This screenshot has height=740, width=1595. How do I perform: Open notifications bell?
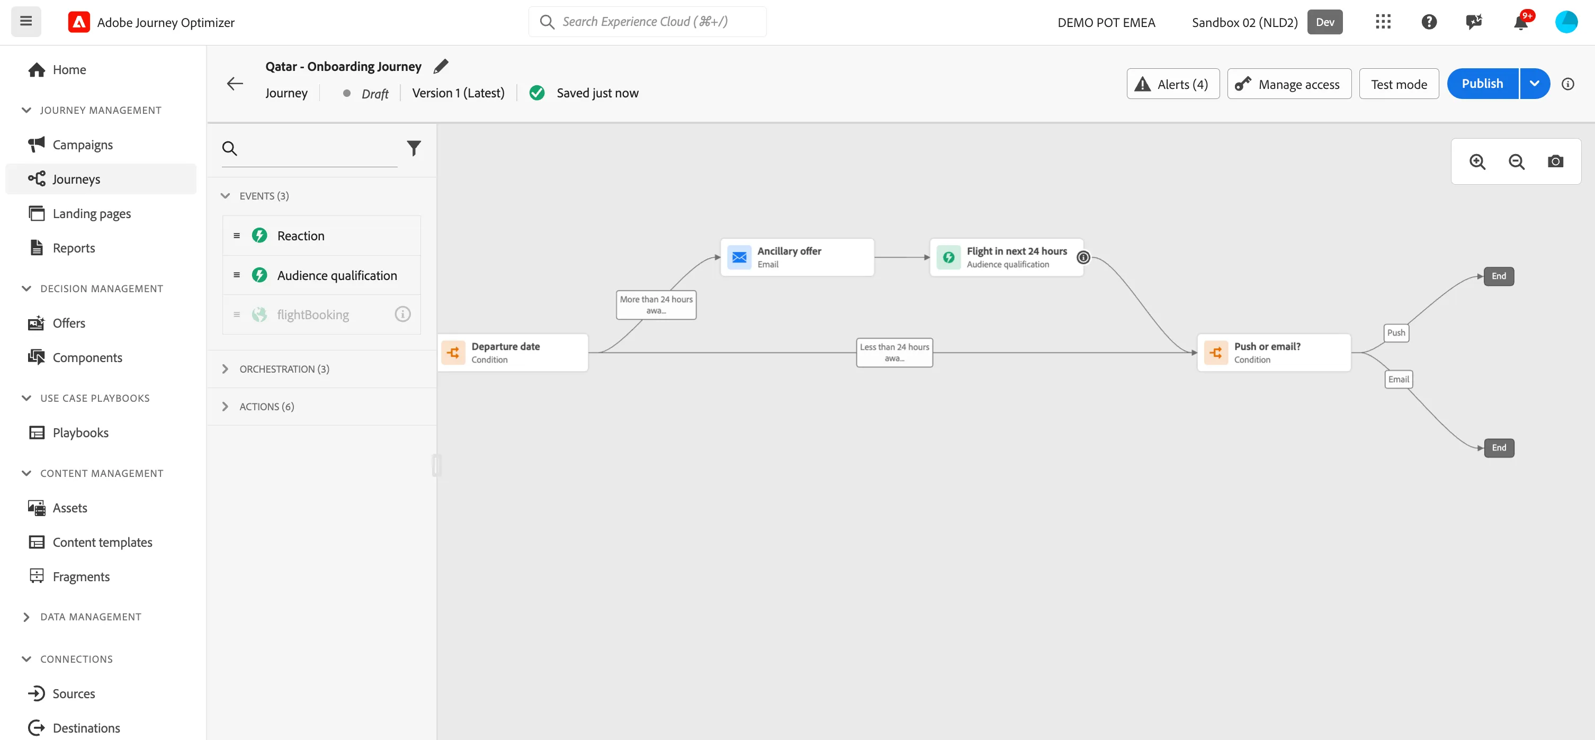(x=1520, y=23)
